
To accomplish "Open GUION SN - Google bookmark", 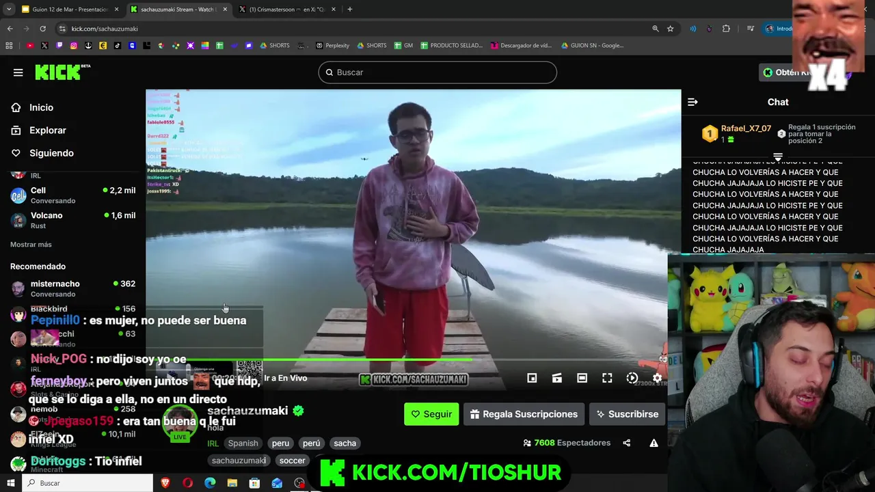I will coord(592,46).
